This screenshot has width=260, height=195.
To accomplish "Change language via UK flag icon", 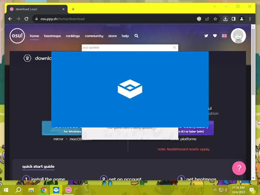I will 224,36.
